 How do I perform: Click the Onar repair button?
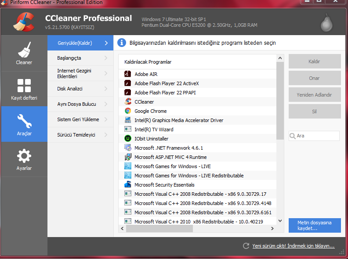coord(315,78)
